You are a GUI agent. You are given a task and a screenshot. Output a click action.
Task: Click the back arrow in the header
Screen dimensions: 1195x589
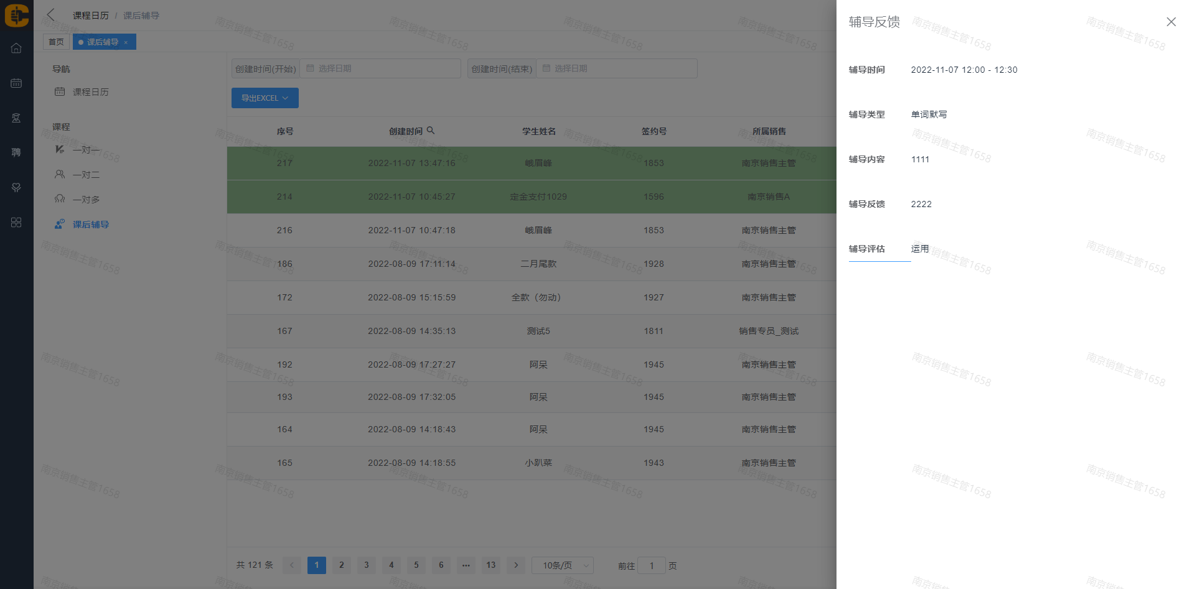click(x=51, y=15)
